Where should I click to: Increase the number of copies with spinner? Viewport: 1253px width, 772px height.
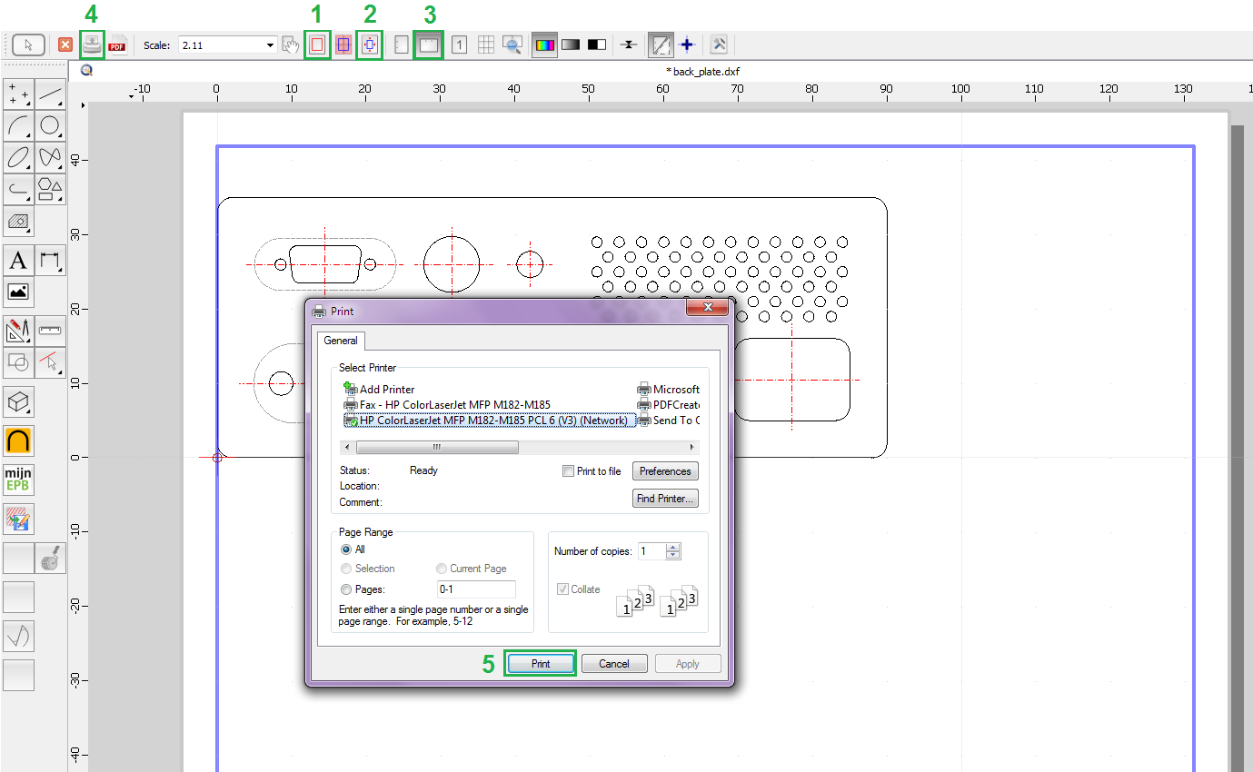672,548
